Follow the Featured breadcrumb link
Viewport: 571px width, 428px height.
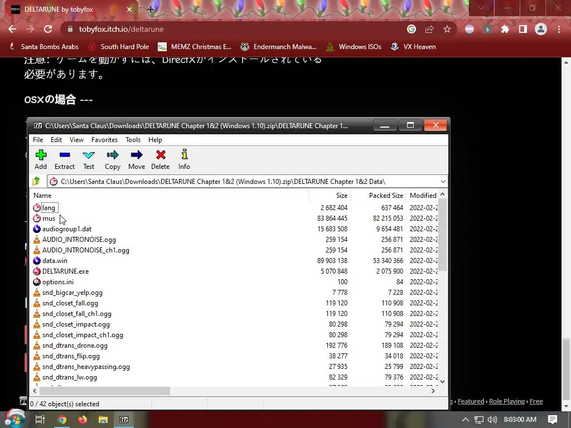[x=471, y=401]
